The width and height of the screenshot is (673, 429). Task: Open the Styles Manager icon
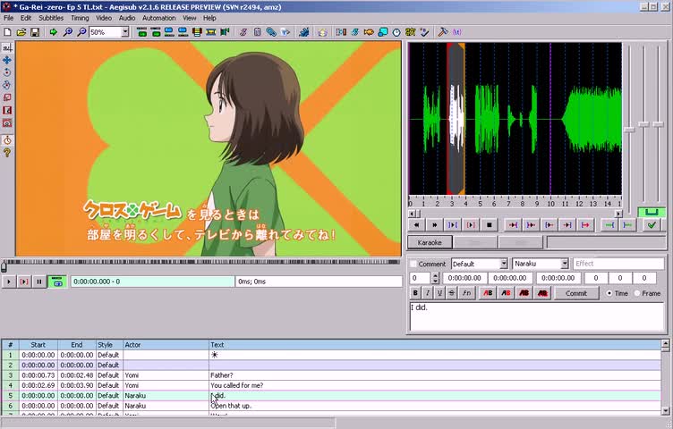[x=243, y=32]
